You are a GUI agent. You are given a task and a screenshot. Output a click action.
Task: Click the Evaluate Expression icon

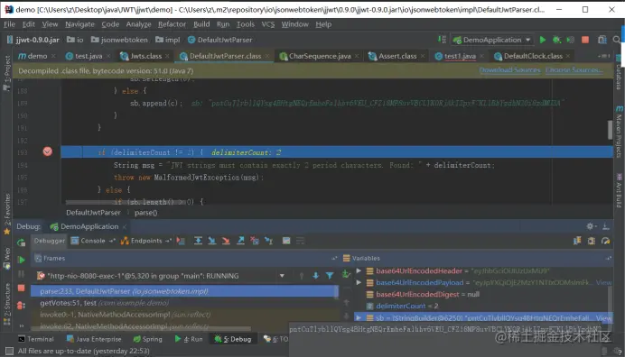point(286,241)
